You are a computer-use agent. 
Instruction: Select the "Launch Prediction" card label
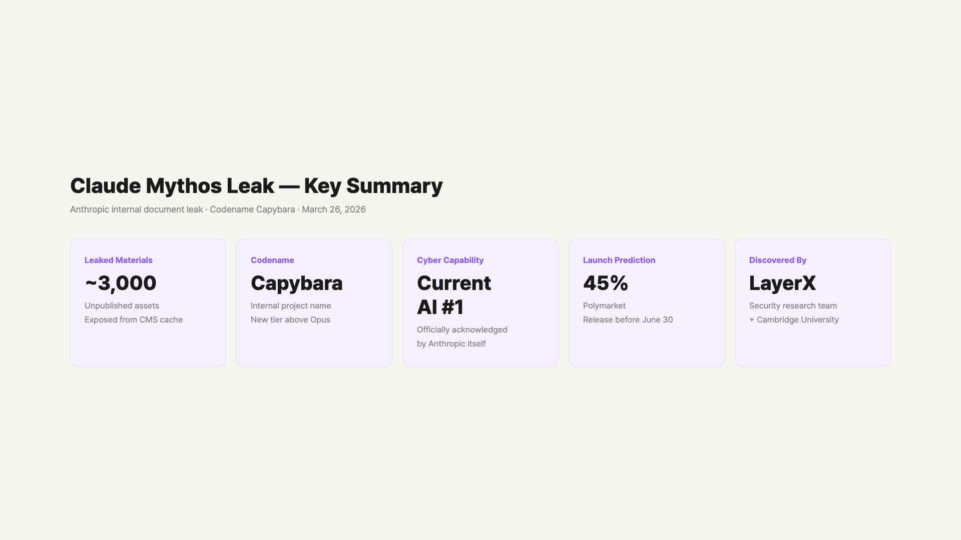pos(619,260)
